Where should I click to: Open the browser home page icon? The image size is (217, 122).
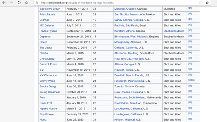click(x=27, y=3)
